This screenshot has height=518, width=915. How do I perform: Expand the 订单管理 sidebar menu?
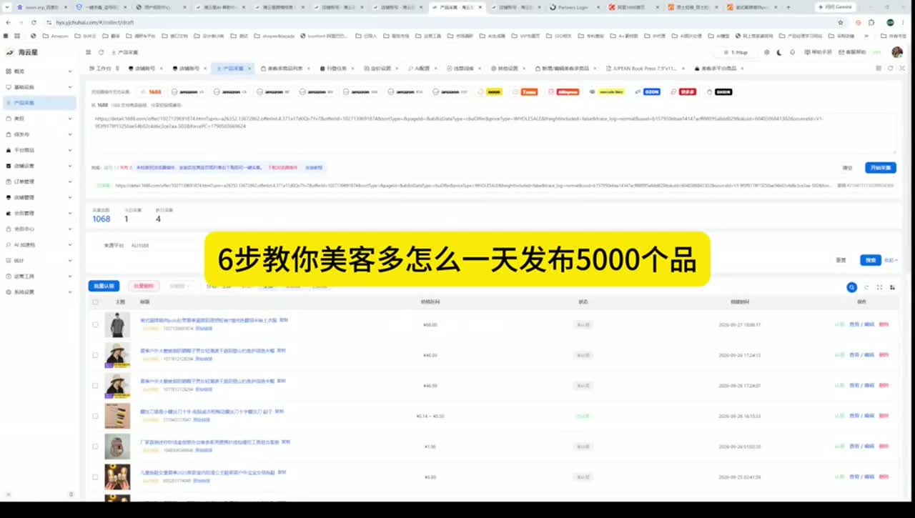coord(39,181)
